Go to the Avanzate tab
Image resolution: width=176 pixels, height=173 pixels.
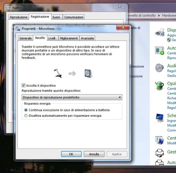pyautogui.click(x=87, y=38)
